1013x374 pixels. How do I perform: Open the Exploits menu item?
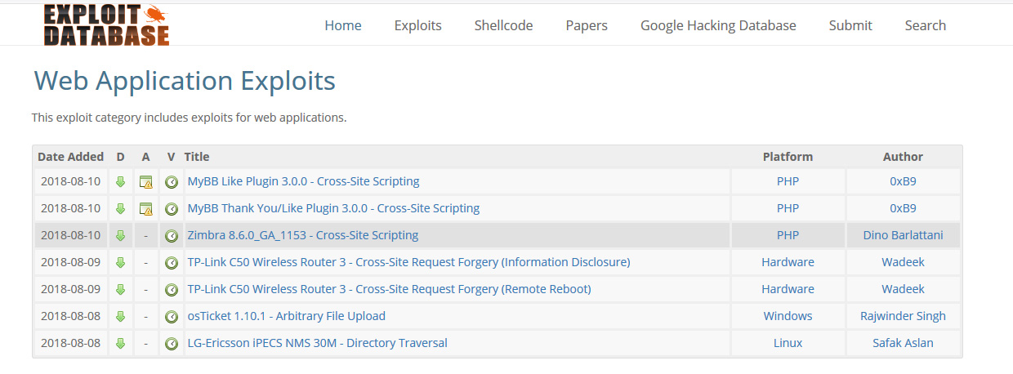pos(417,25)
